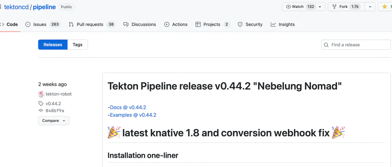Open the Issues tab
Screen dimensions: 392x167
coord(43,24)
